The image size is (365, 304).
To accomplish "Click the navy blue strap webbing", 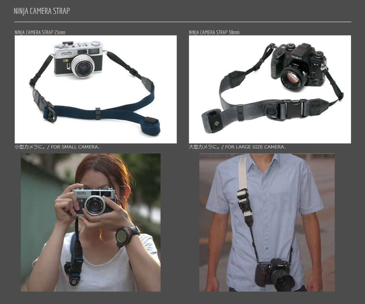I will click(x=120, y=110).
